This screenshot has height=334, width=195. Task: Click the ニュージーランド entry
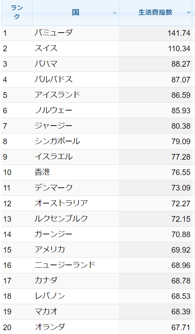(65, 265)
